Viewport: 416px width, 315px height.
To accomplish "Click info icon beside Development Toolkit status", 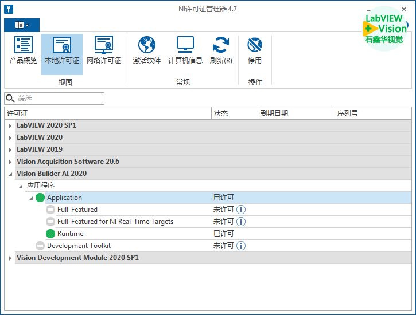I will click(241, 246).
